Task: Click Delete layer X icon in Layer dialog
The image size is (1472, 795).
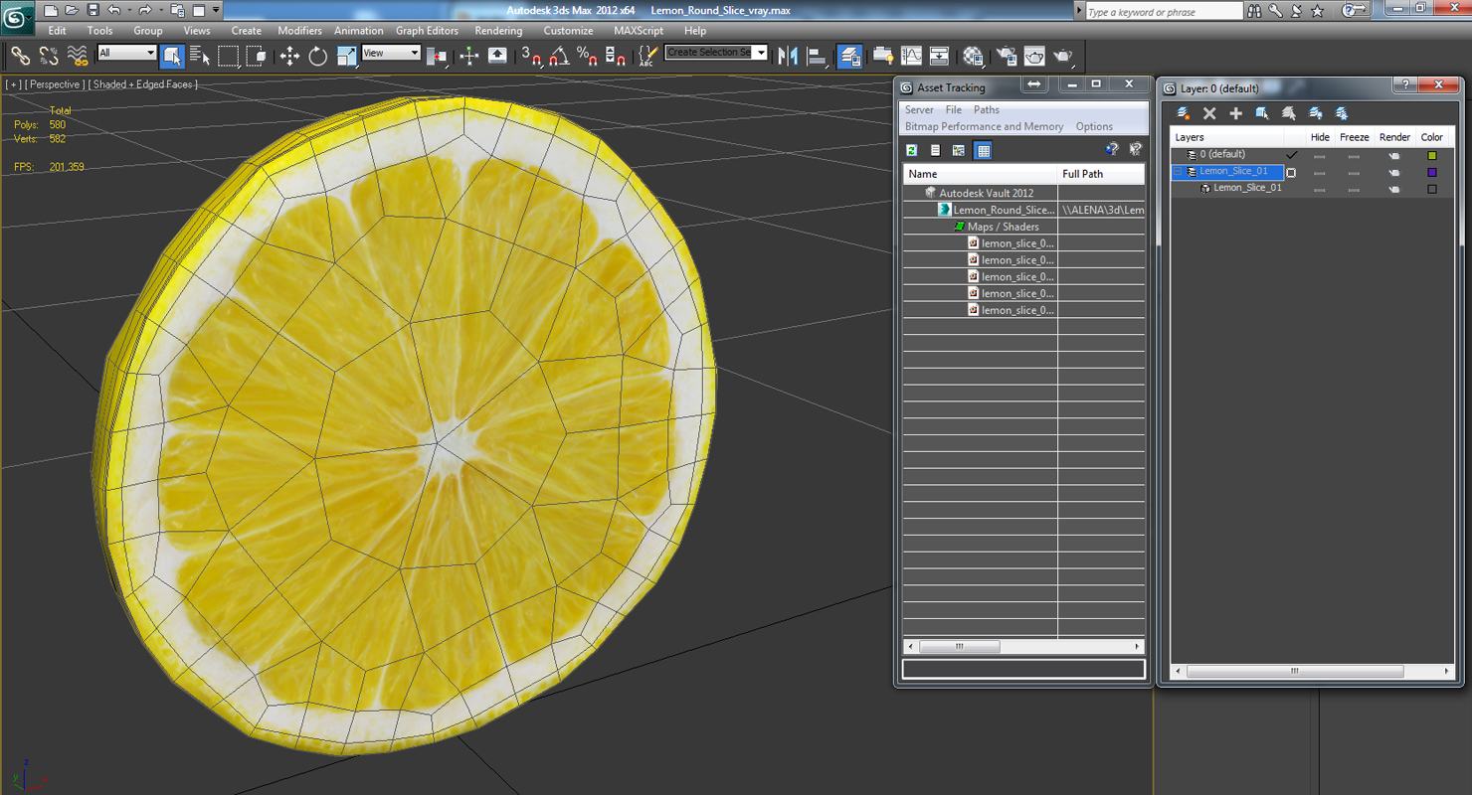Action: [1209, 113]
